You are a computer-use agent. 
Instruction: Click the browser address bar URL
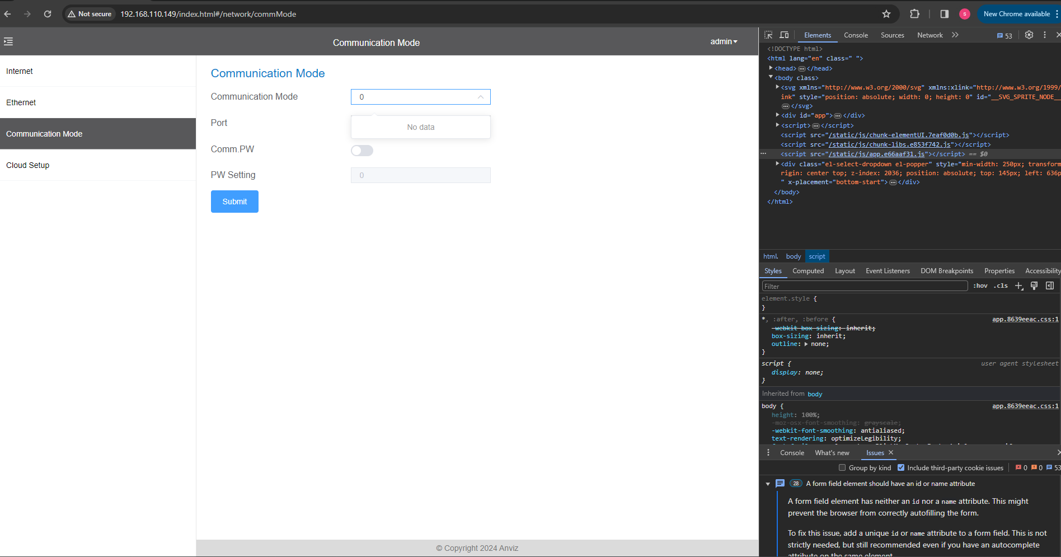coord(208,14)
